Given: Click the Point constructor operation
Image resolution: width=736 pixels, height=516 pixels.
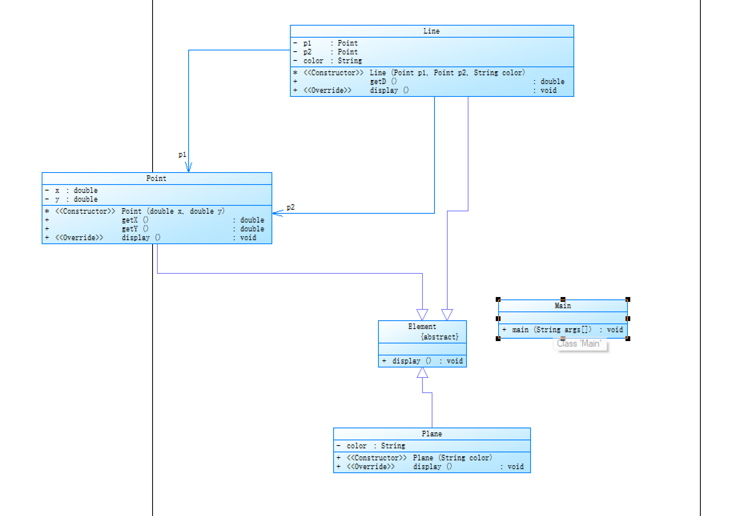Looking at the screenshot, I should coord(135,211).
